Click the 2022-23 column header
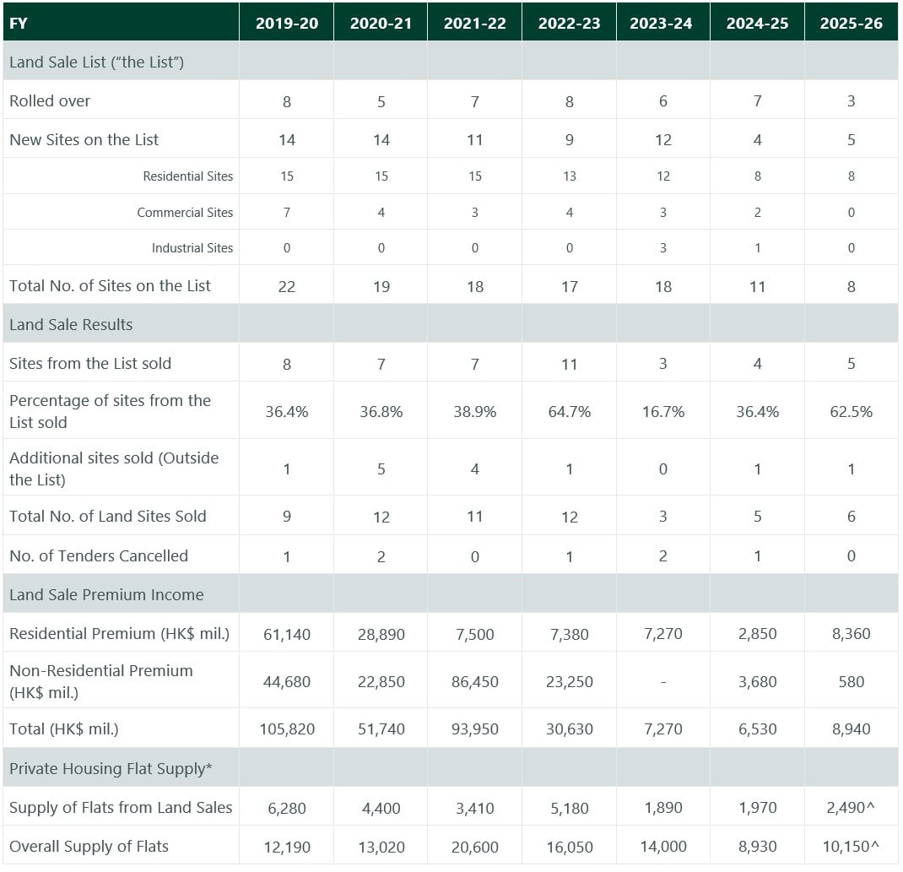The width and height of the screenshot is (903, 872). click(x=569, y=24)
